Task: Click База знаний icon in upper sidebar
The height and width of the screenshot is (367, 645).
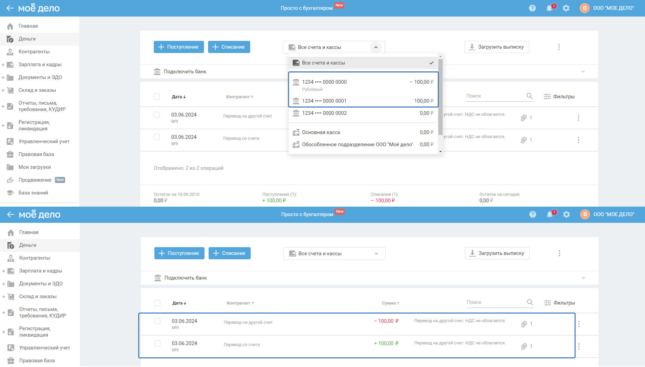Action: (10, 193)
